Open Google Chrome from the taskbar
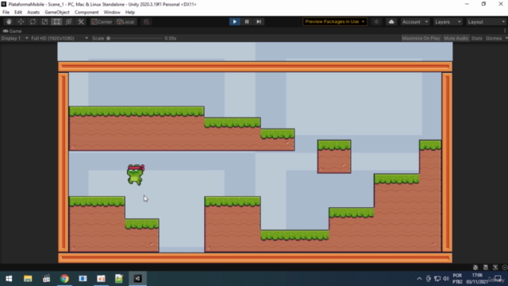This screenshot has height=286, width=508. tap(64, 279)
